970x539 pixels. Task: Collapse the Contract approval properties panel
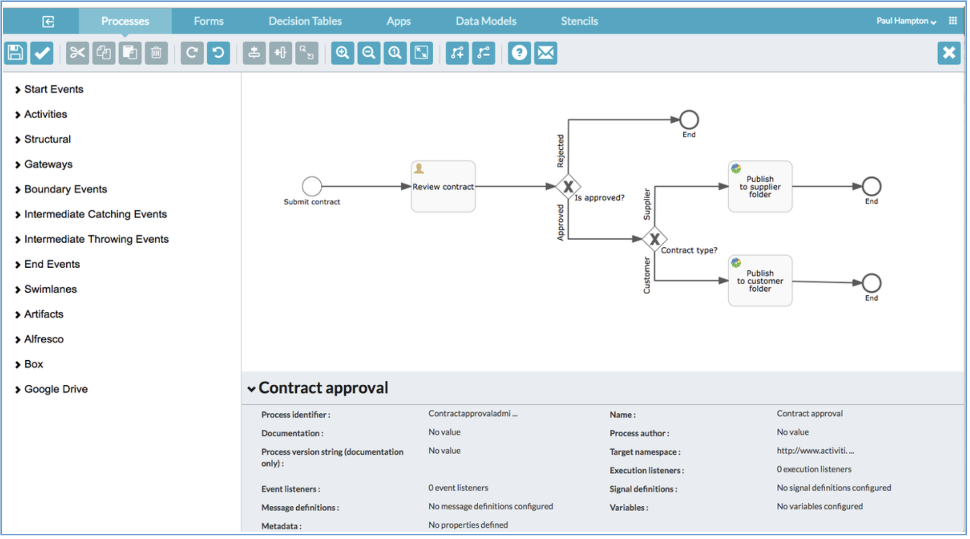click(251, 389)
